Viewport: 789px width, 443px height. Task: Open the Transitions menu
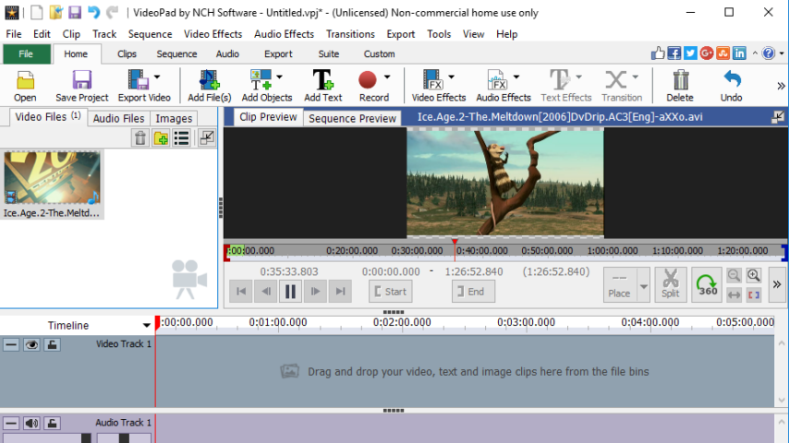tap(350, 34)
